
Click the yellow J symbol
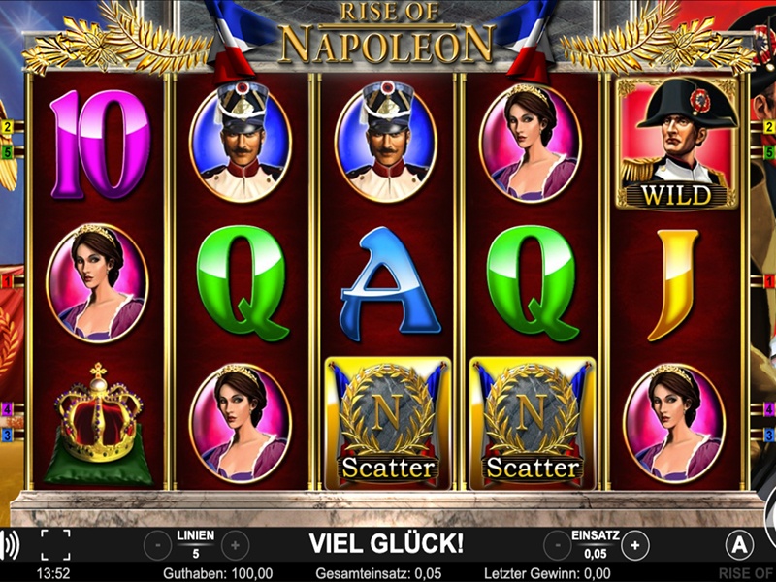pos(674,284)
